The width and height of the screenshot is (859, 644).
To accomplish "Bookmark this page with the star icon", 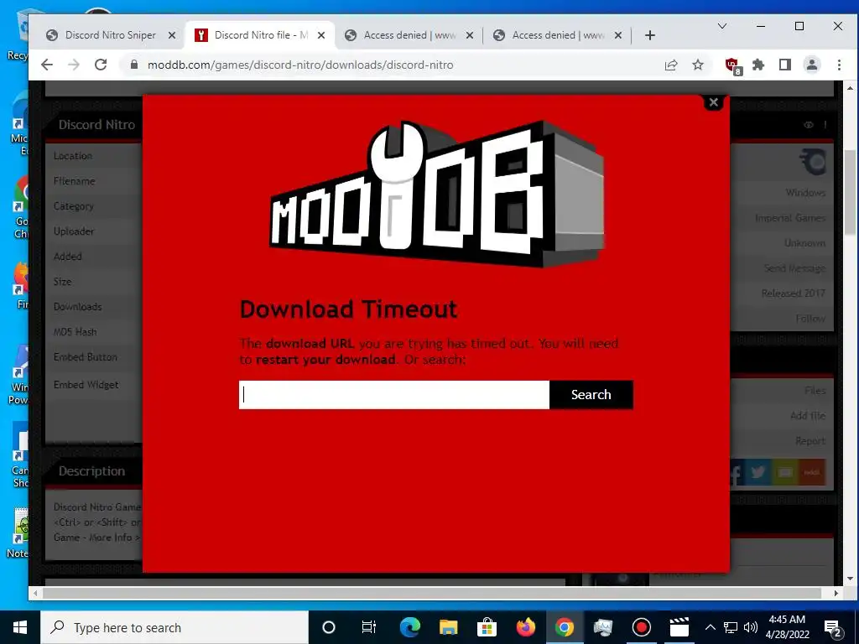I will click(x=698, y=65).
